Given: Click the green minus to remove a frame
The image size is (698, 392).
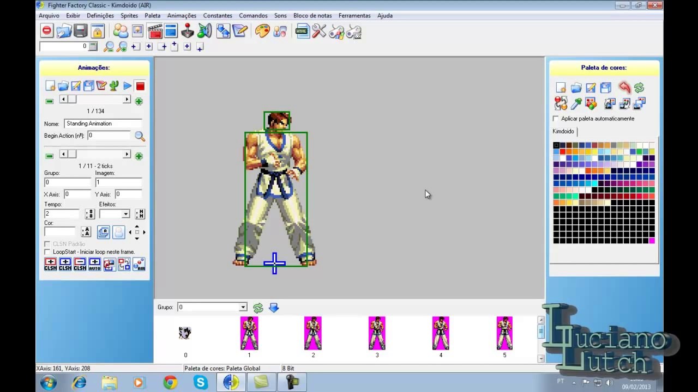Looking at the screenshot, I should (49, 157).
